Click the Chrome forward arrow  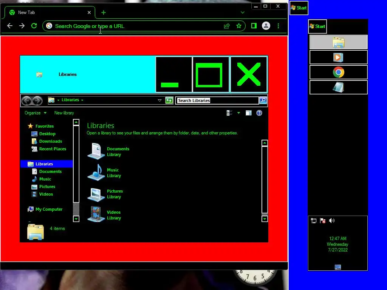(x=22, y=26)
